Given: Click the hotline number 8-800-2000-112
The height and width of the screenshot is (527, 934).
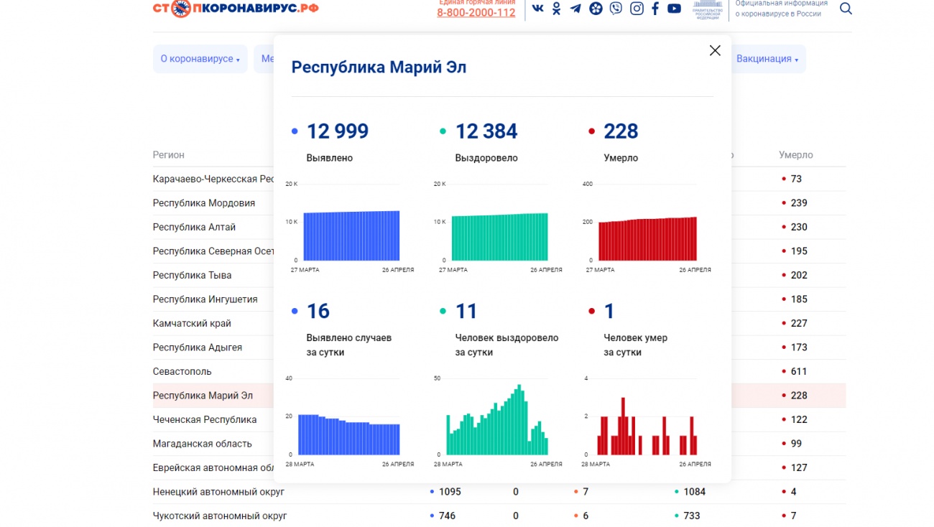Looking at the screenshot, I should click(x=476, y=13).
